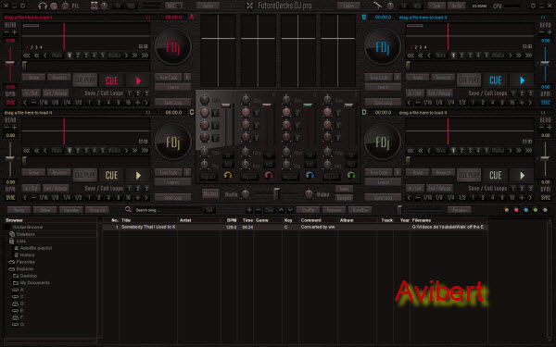The height and width of the screenshot is (347, 556).
Task: Click the red FDj jog wheel of deck A
Action: coord(173,46)
